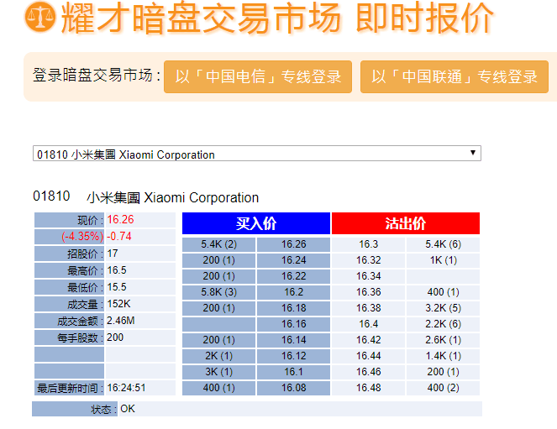Click the 现价 label cell

pos(69,220)
